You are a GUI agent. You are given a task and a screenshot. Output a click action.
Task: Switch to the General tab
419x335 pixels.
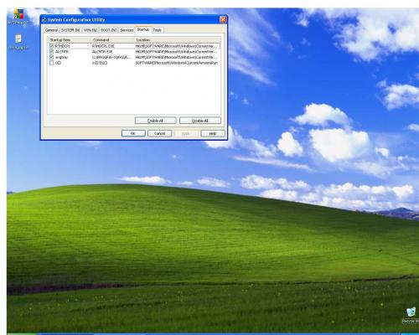tap(51, 30)
